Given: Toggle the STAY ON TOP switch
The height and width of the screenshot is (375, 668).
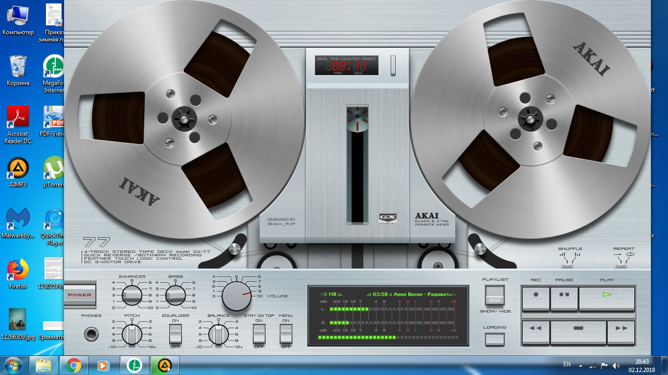Looking at the screenshot, I should tap(259, 333).
